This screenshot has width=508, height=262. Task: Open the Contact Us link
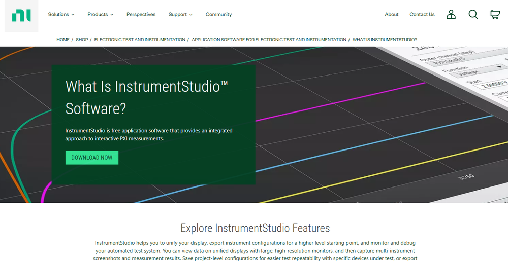click(x=422, y=14)
